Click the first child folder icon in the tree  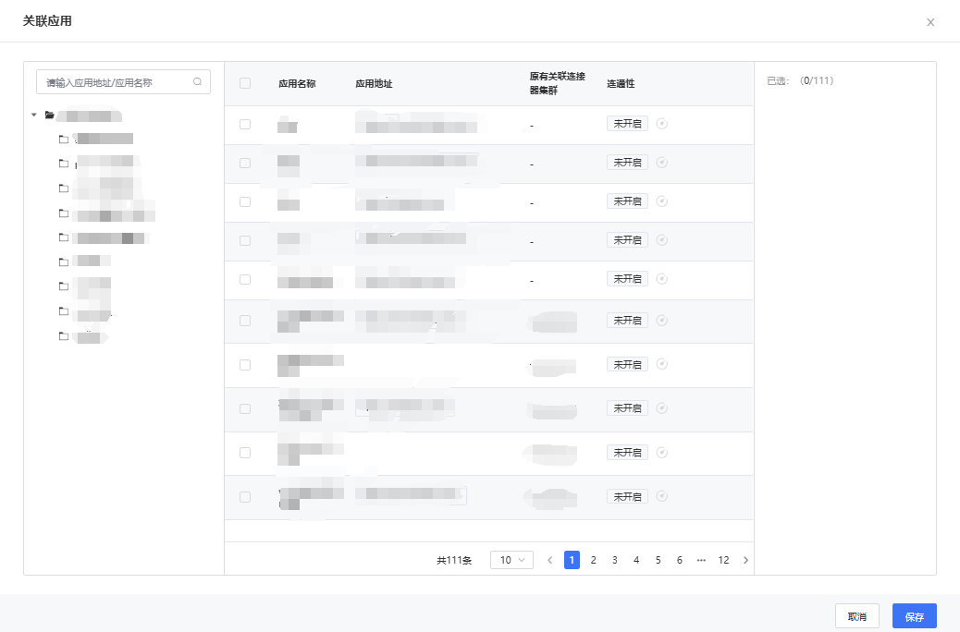[64, 140]
